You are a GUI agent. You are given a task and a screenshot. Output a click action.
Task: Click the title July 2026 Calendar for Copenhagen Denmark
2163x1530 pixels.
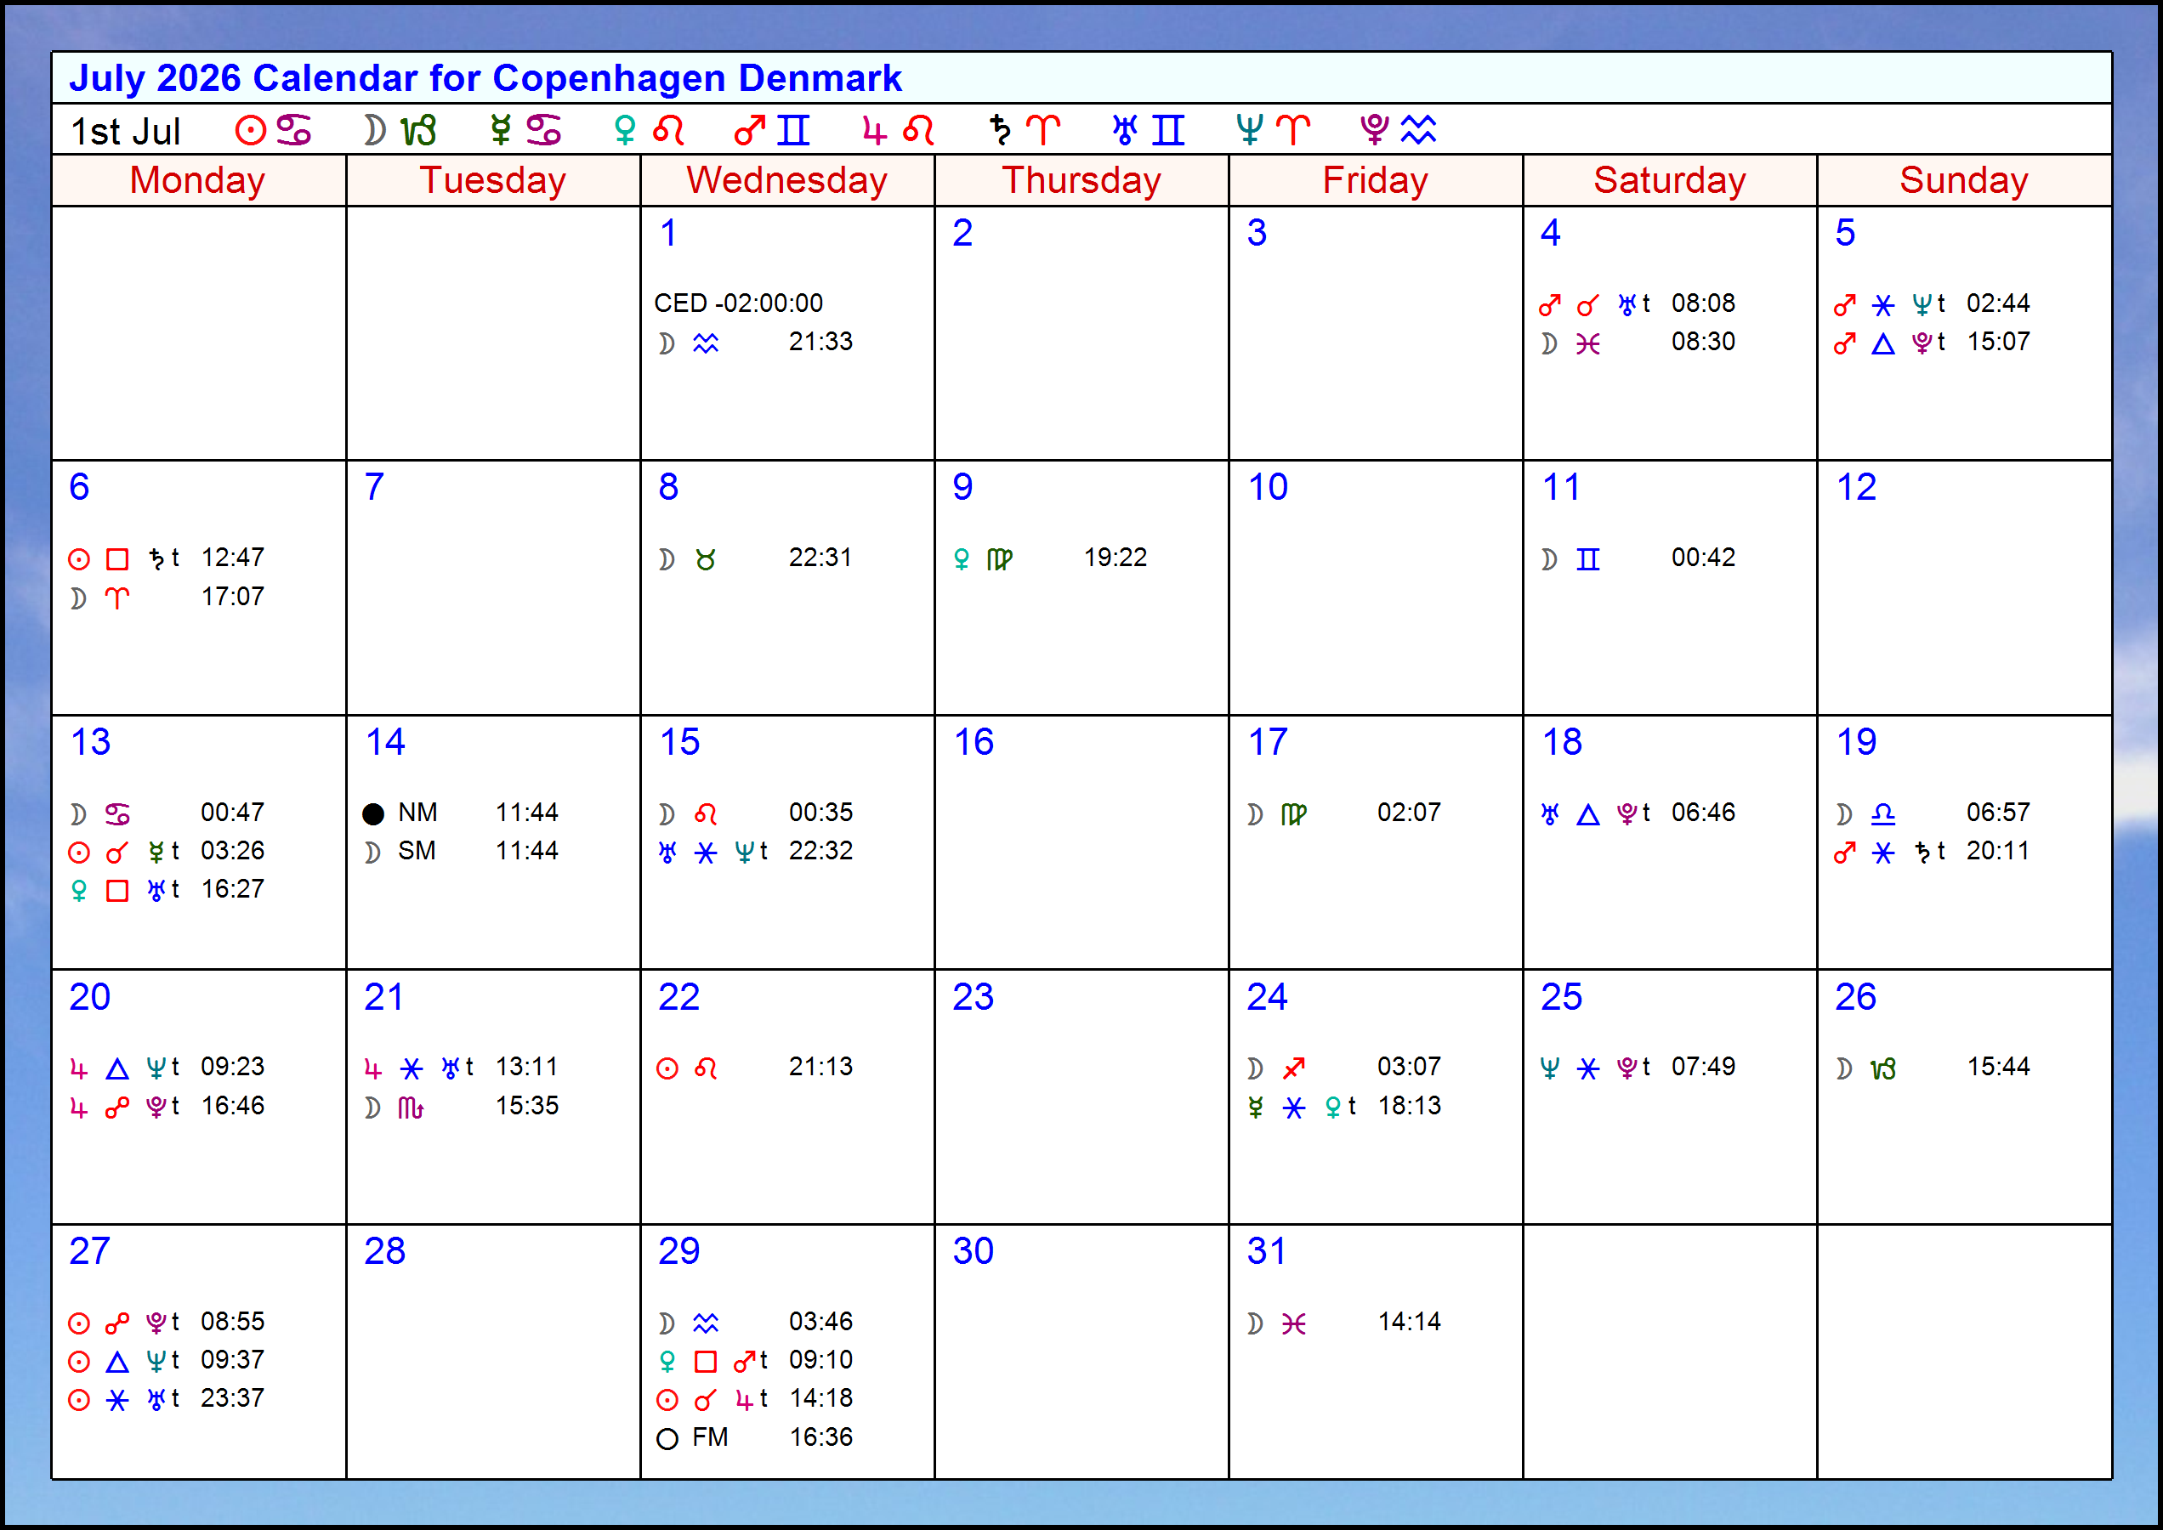point(485,78)
